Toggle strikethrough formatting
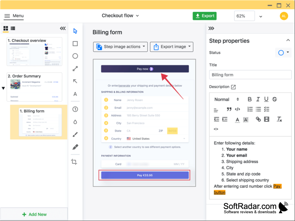 [275, 99]
